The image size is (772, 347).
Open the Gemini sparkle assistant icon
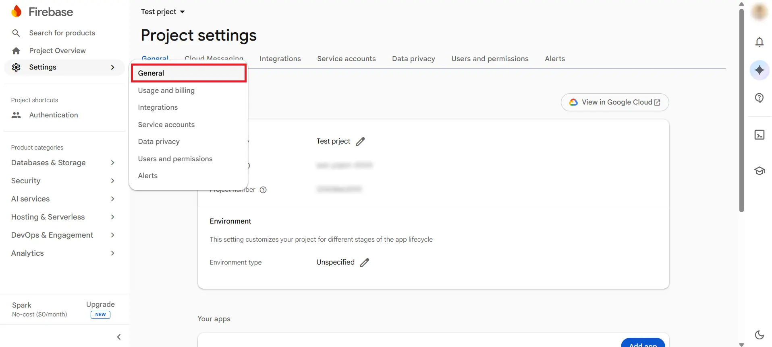click(x=760, y=70)
